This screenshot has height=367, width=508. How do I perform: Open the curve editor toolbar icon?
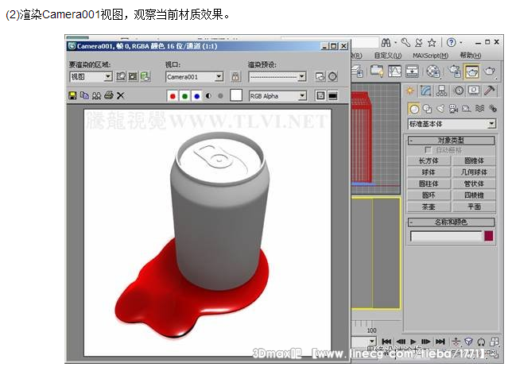pyautogui.click(x=394, y=71)
